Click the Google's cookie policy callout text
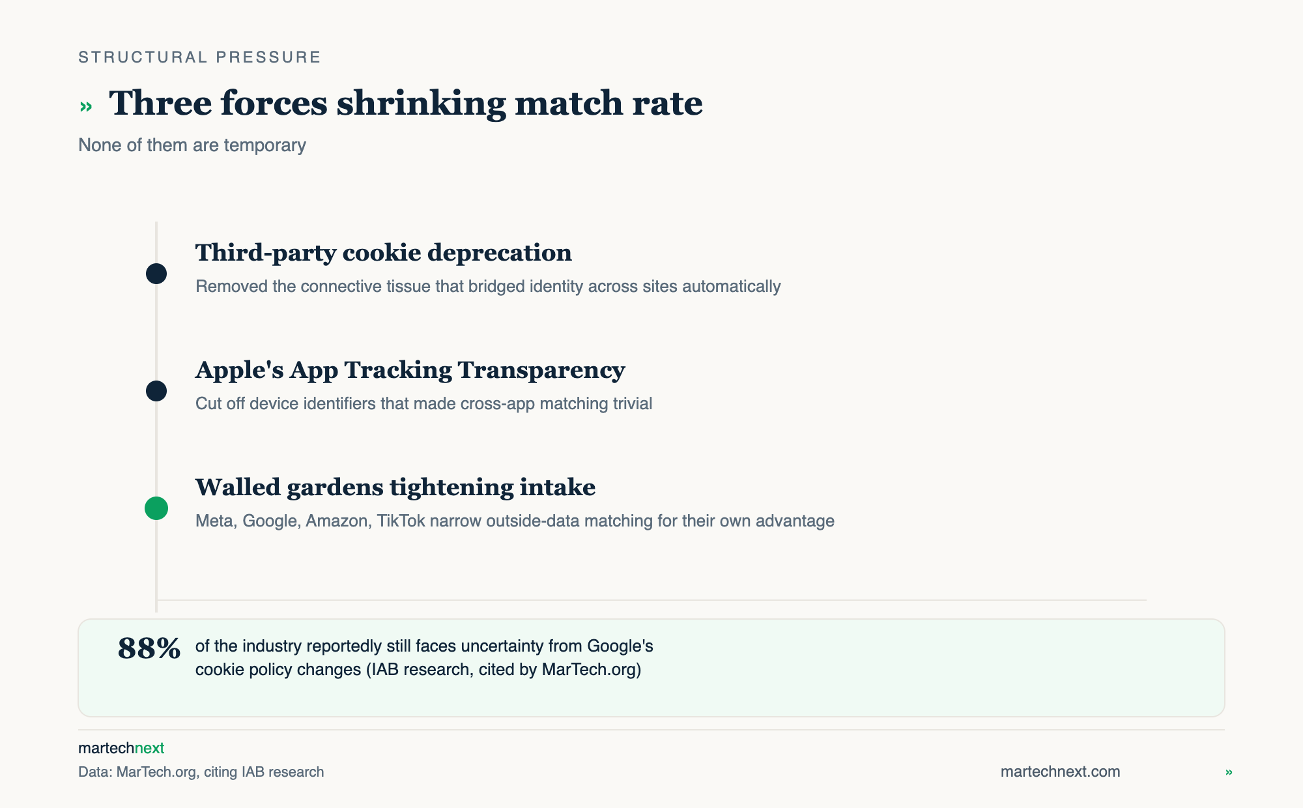The width and height of the screenshot is (1303, 808). (x=424, y=657)
